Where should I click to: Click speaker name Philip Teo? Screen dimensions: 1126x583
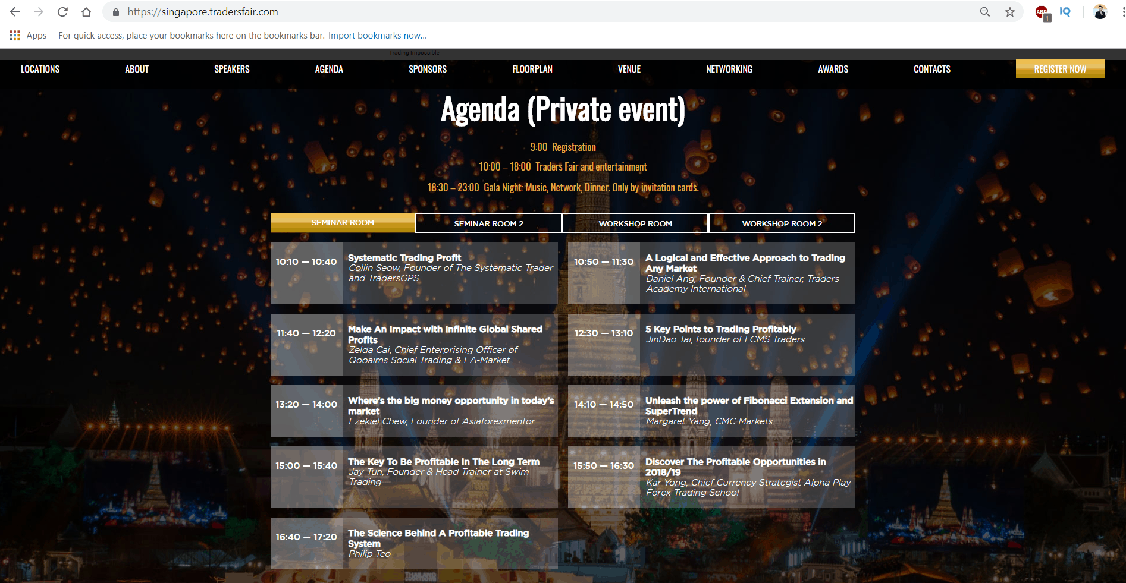(x=369, y=554)
